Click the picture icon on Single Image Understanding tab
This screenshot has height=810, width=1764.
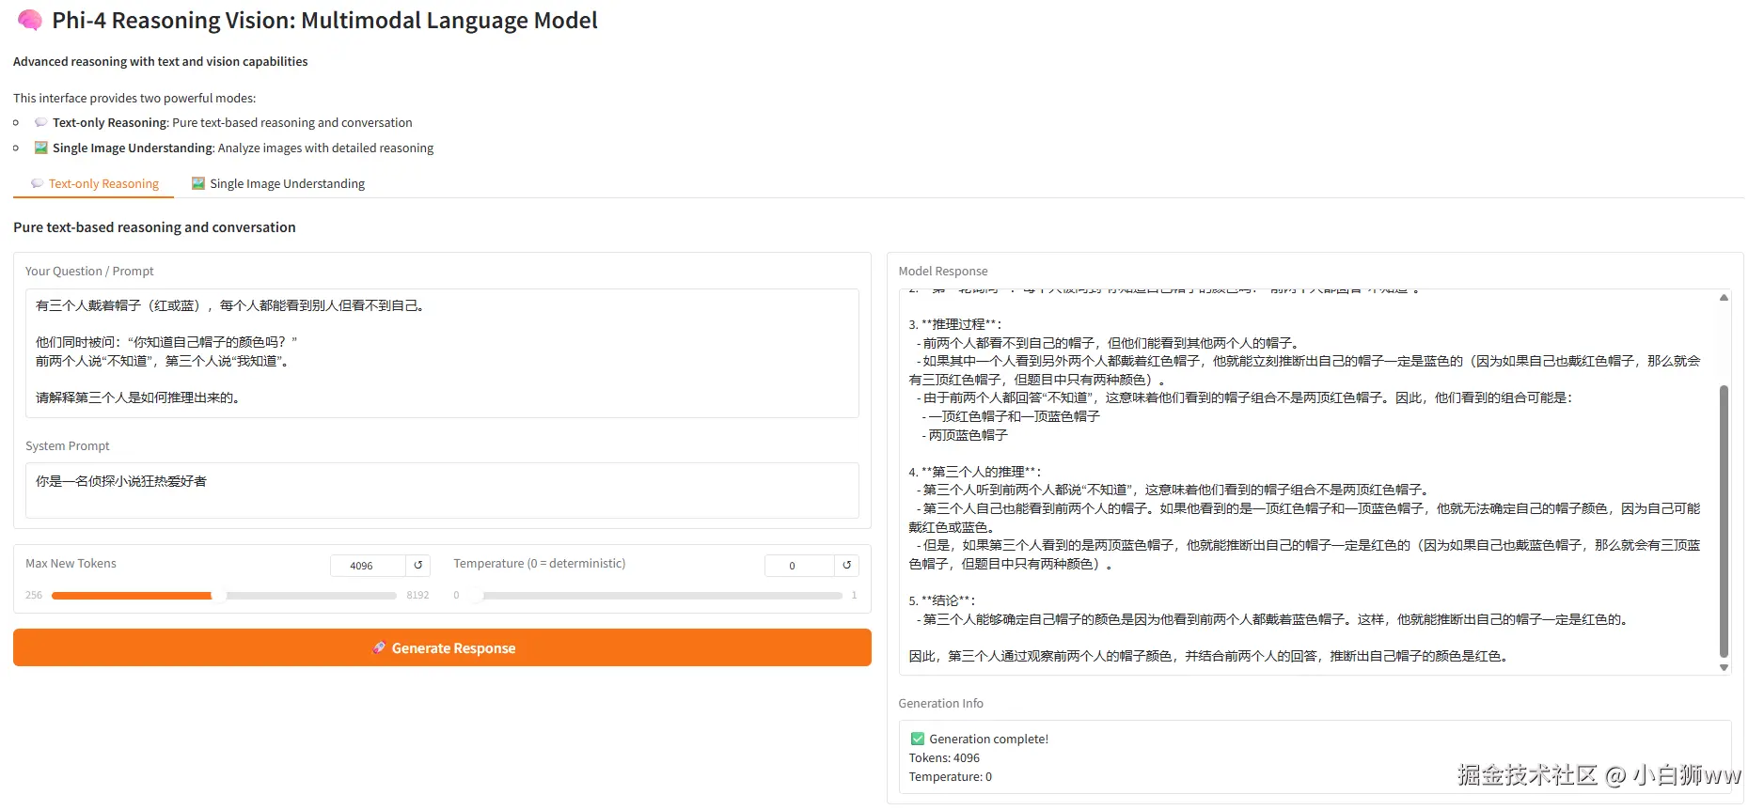[198, 183]
